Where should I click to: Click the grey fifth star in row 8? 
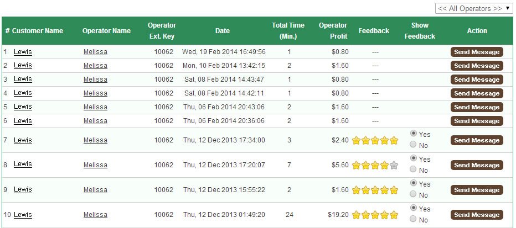pos(394,165)
